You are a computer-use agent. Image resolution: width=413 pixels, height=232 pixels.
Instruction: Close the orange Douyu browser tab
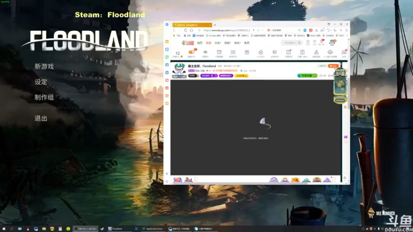[x=210, y=25]
